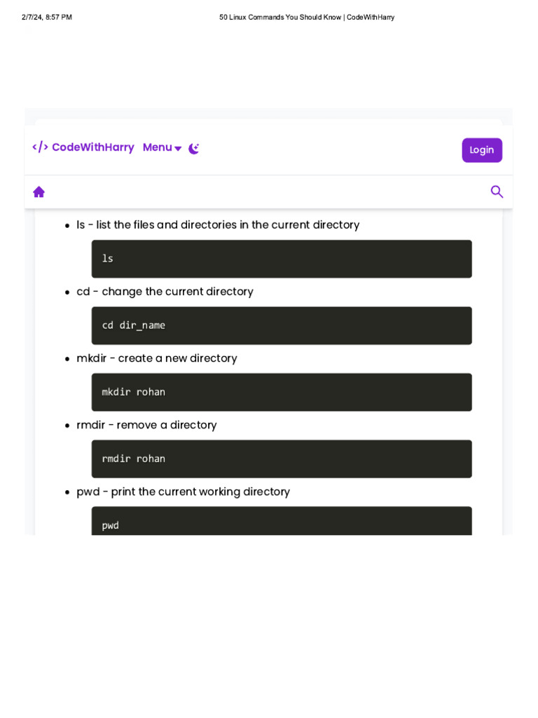Click the 'pwd - print the current working directory' line
Image resolution: width=538 pixels, height=718 pixels.
(x=183, y=492)
